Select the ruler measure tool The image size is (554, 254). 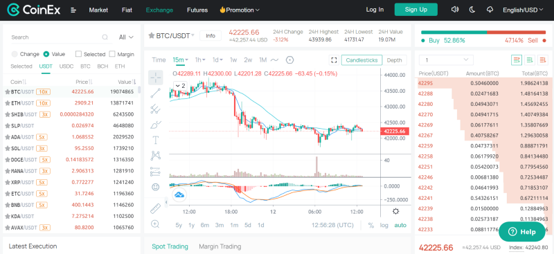coord(156,208)
